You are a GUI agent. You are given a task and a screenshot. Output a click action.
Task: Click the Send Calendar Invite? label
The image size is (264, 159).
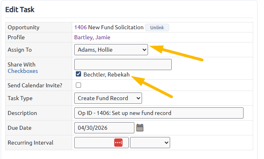pos(35,85)
